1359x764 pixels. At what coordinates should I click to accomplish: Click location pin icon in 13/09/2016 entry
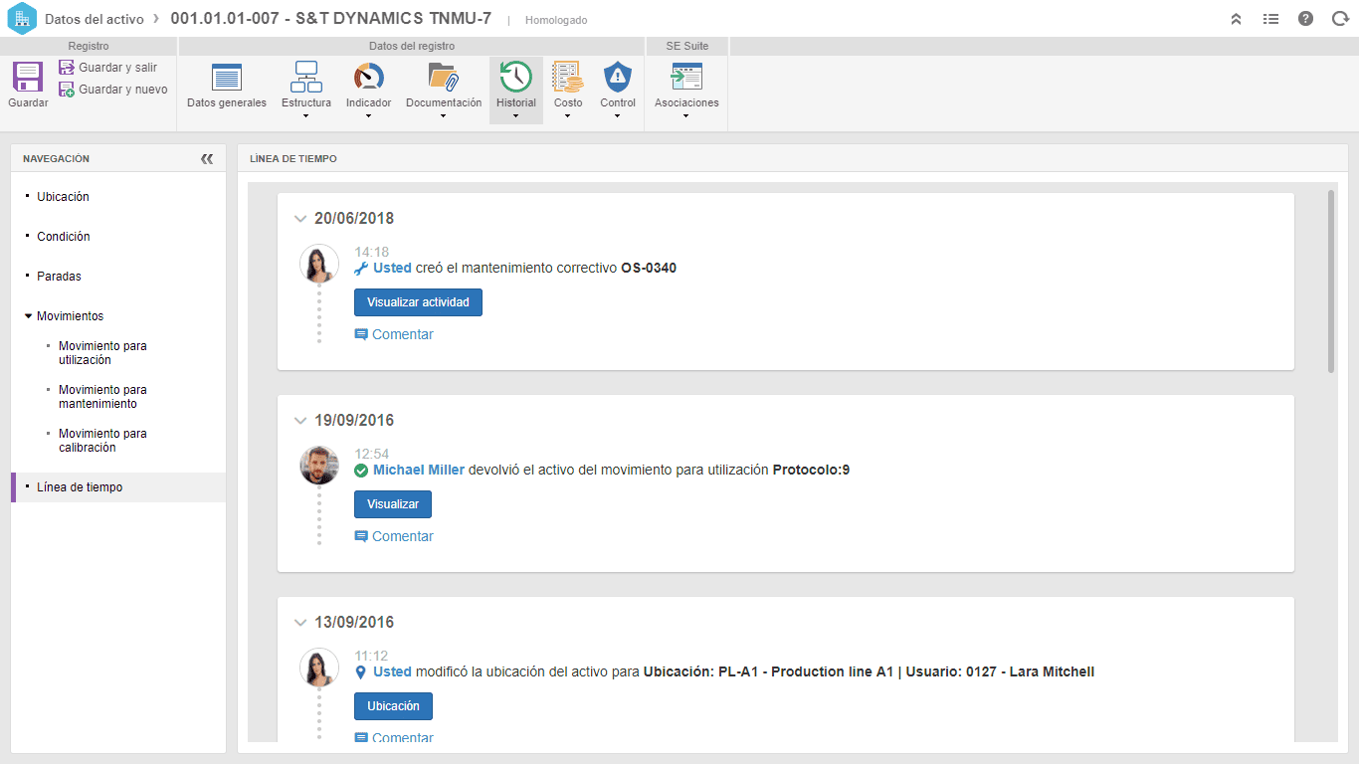pos(361,672)
